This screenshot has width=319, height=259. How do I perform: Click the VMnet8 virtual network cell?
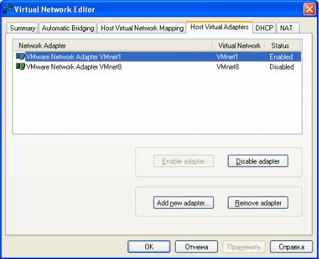(x=227, y=67)
